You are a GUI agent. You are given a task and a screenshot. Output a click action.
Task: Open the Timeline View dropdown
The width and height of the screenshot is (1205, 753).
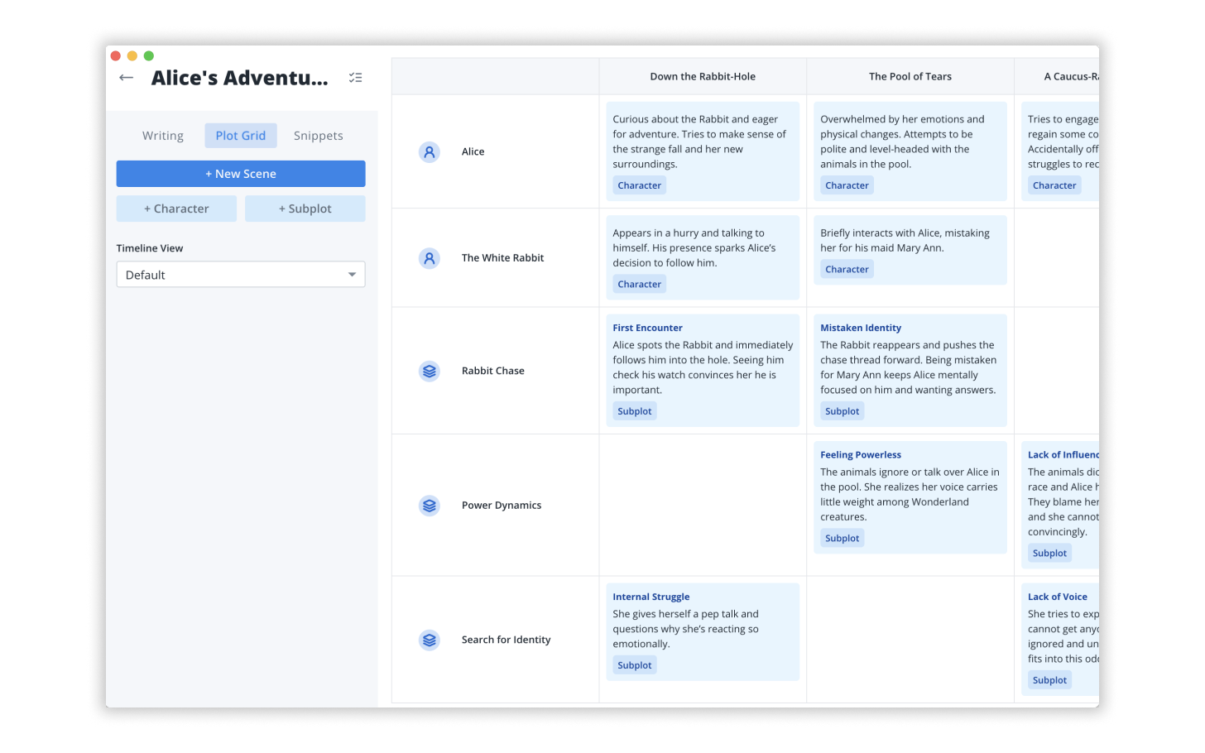[x=241, y=274]
